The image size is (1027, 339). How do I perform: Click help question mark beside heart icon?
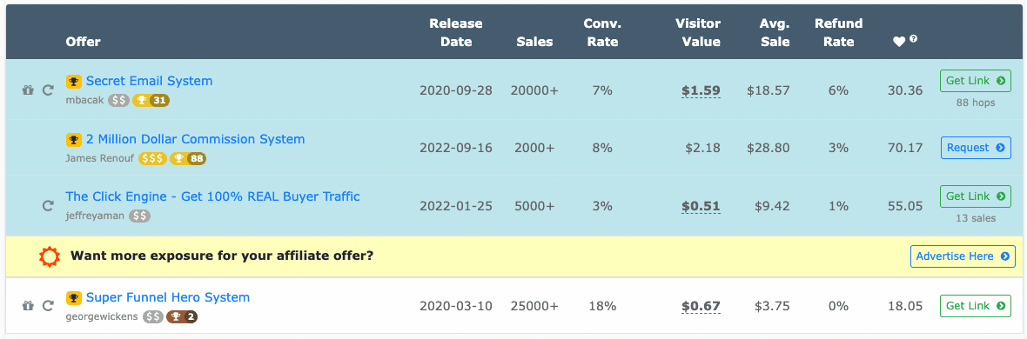[913, 38]
